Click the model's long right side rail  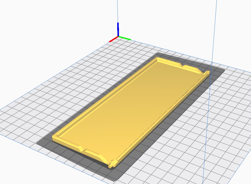pyautogui.click(x=161, y=120)
